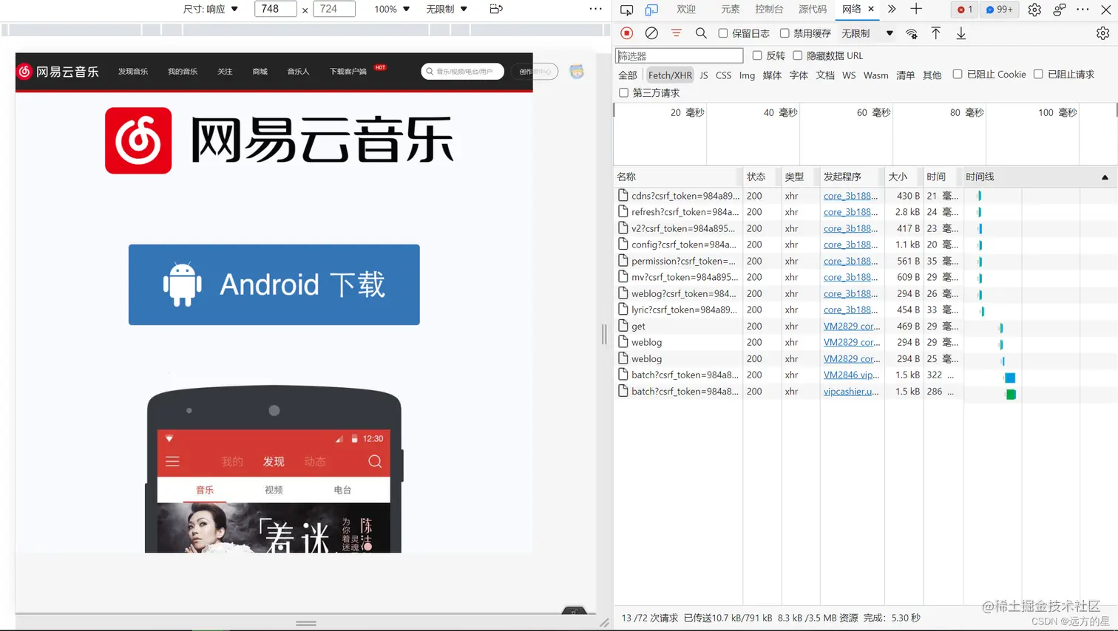Open network search magnifier icon
1118x631 pixels.
701,33
